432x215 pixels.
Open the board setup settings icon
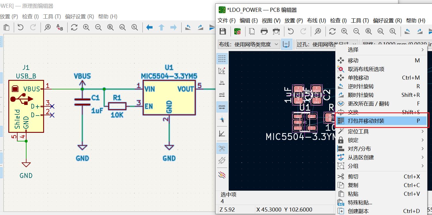pyautogui.click(x=237, y=32)
